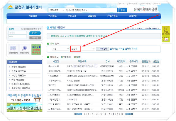The height and width of the screenshot is (121, 176).
Task: Click the 아이디/비밀번호 찾기 link
Action: pos(31,29)
